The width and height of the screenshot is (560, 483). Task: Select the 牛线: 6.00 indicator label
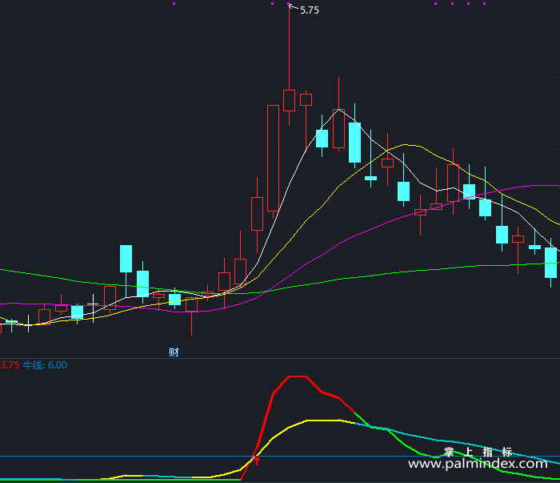coord(45,365)
